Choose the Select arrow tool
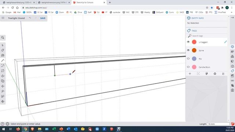The height and width of the screenshot is (132, 235). tap(3, 45)
